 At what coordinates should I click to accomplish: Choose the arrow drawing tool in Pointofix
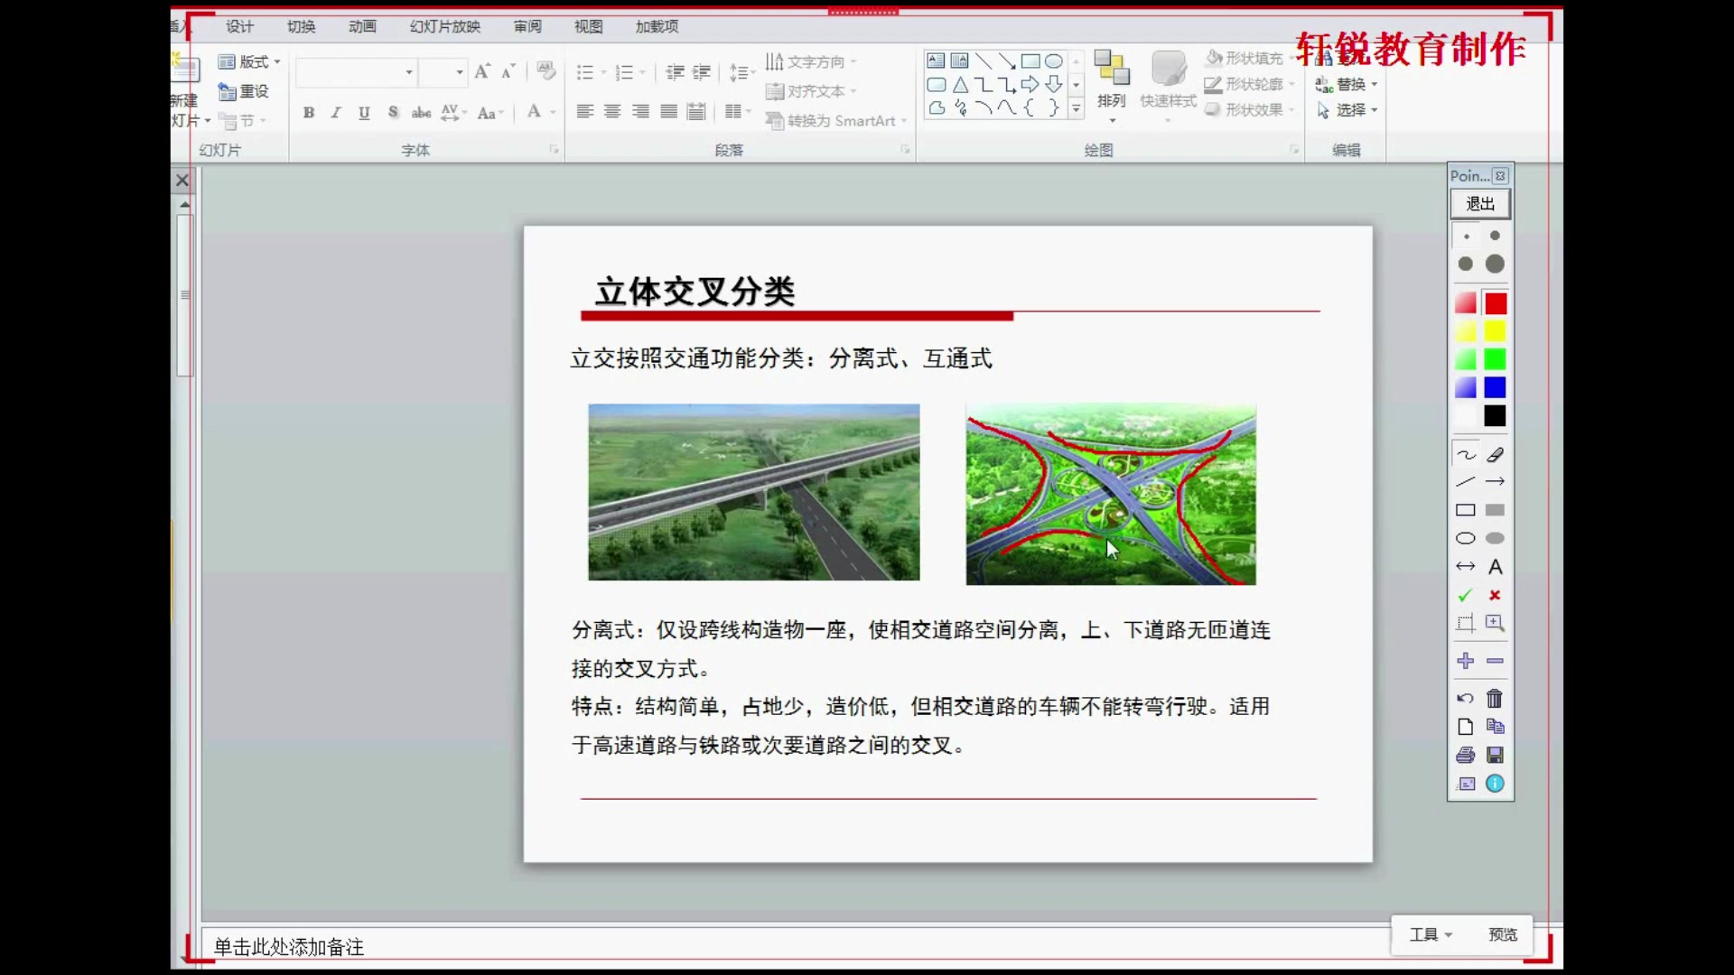pos(1497,482)
